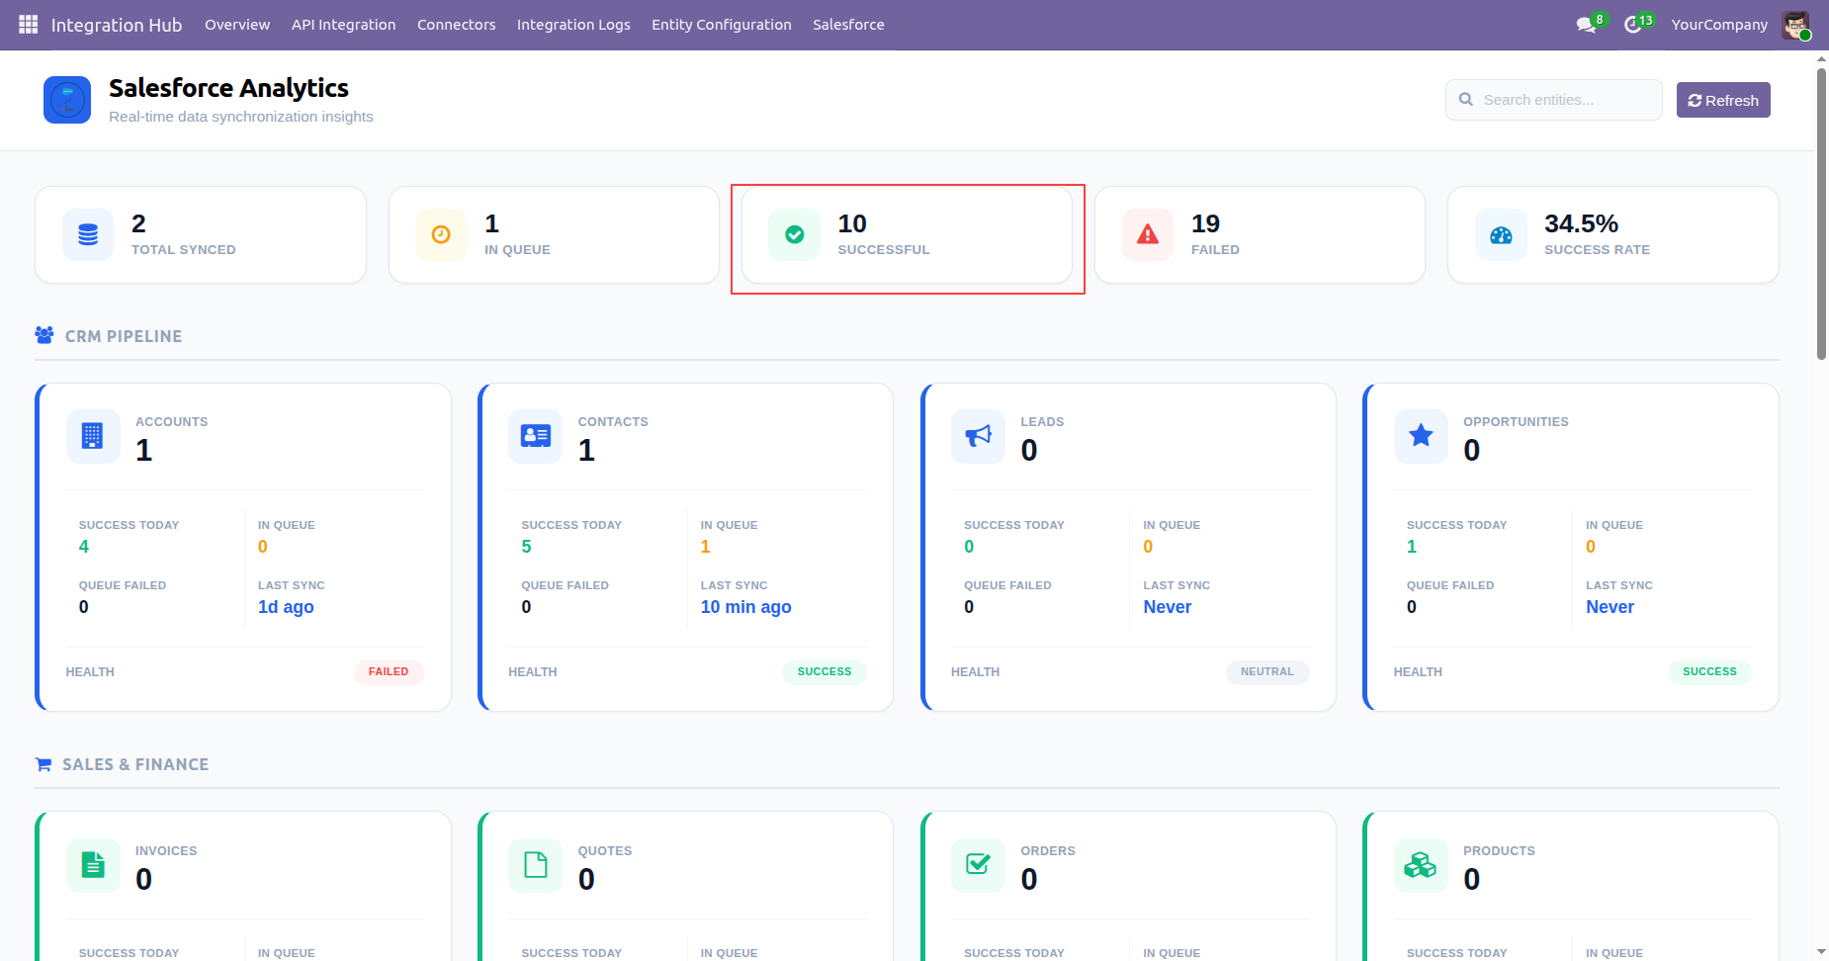Click the Opportunities success today value 1

[x=1412, y=547]
